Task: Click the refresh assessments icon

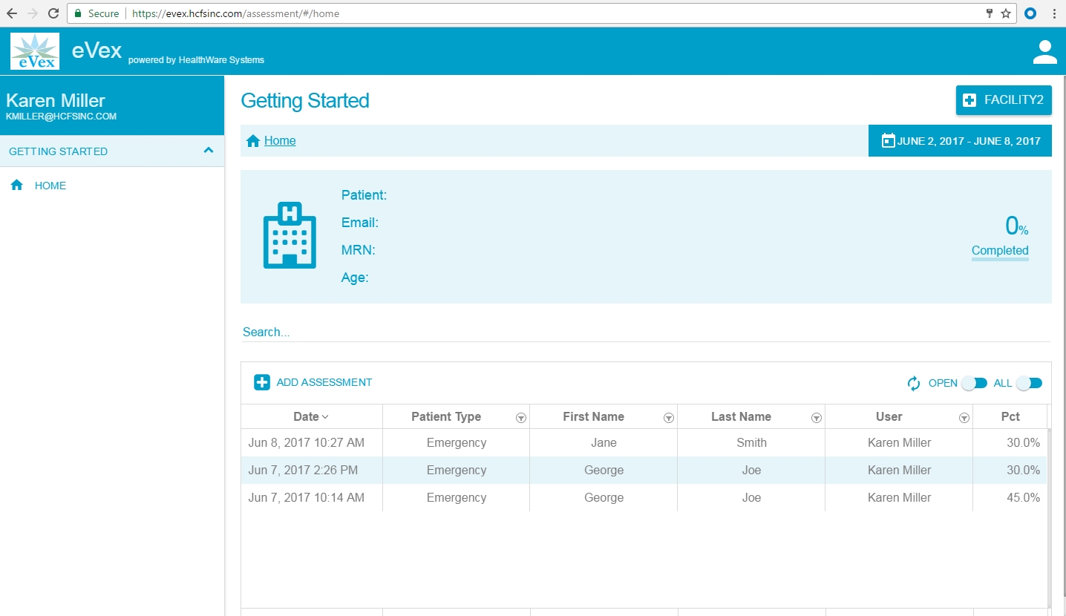Action: click(914, 384)
